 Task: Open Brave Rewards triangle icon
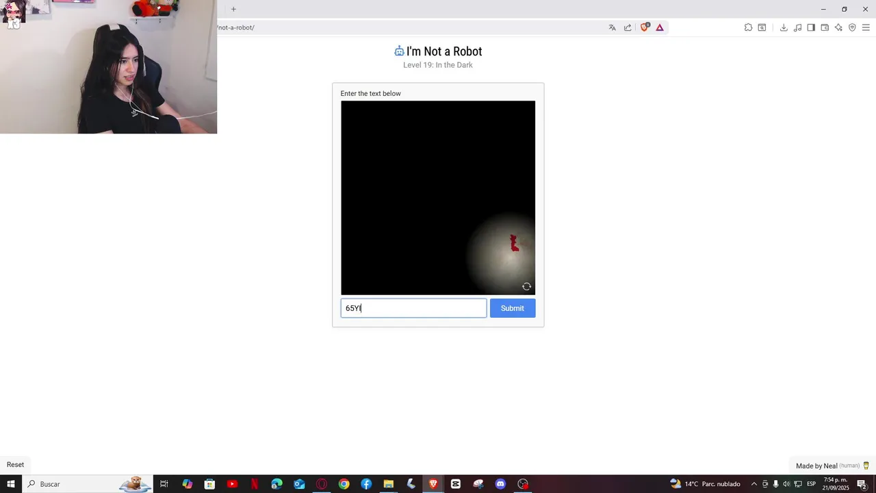(x=660, y=27)
